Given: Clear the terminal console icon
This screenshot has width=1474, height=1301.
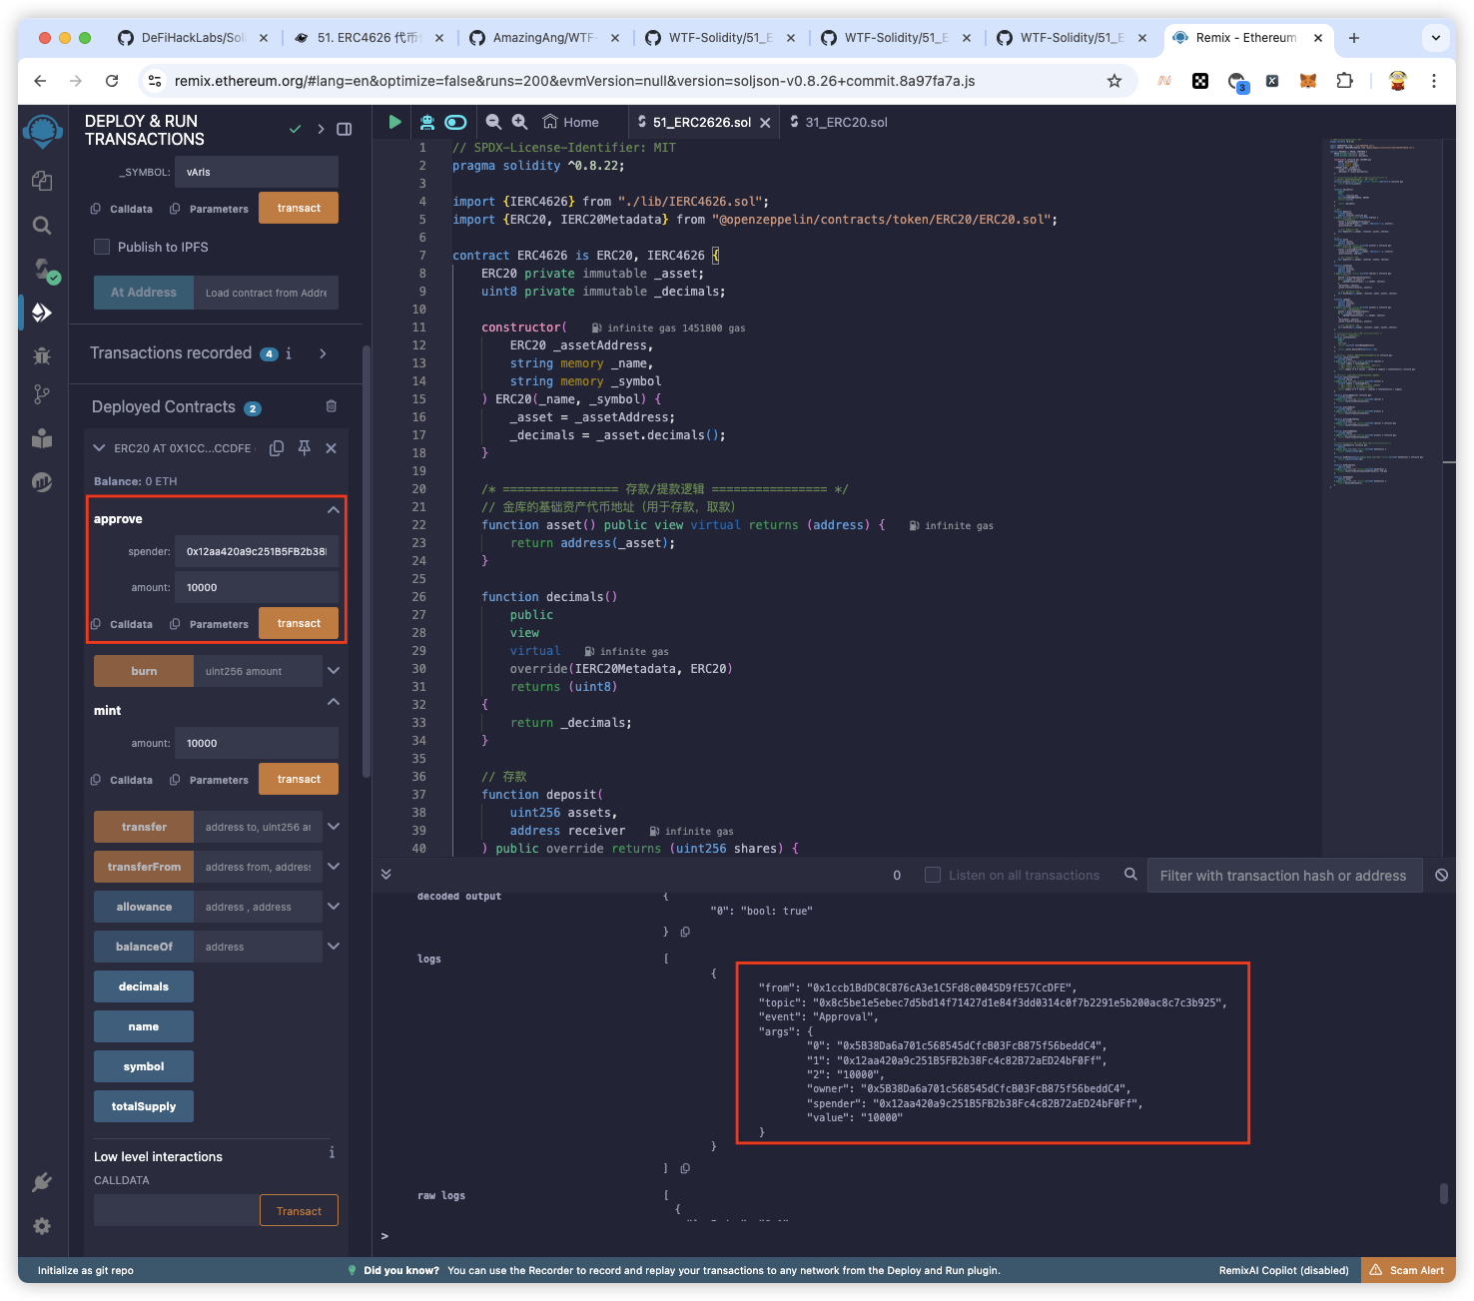Looking at the screenshot, I should 1441,875.
